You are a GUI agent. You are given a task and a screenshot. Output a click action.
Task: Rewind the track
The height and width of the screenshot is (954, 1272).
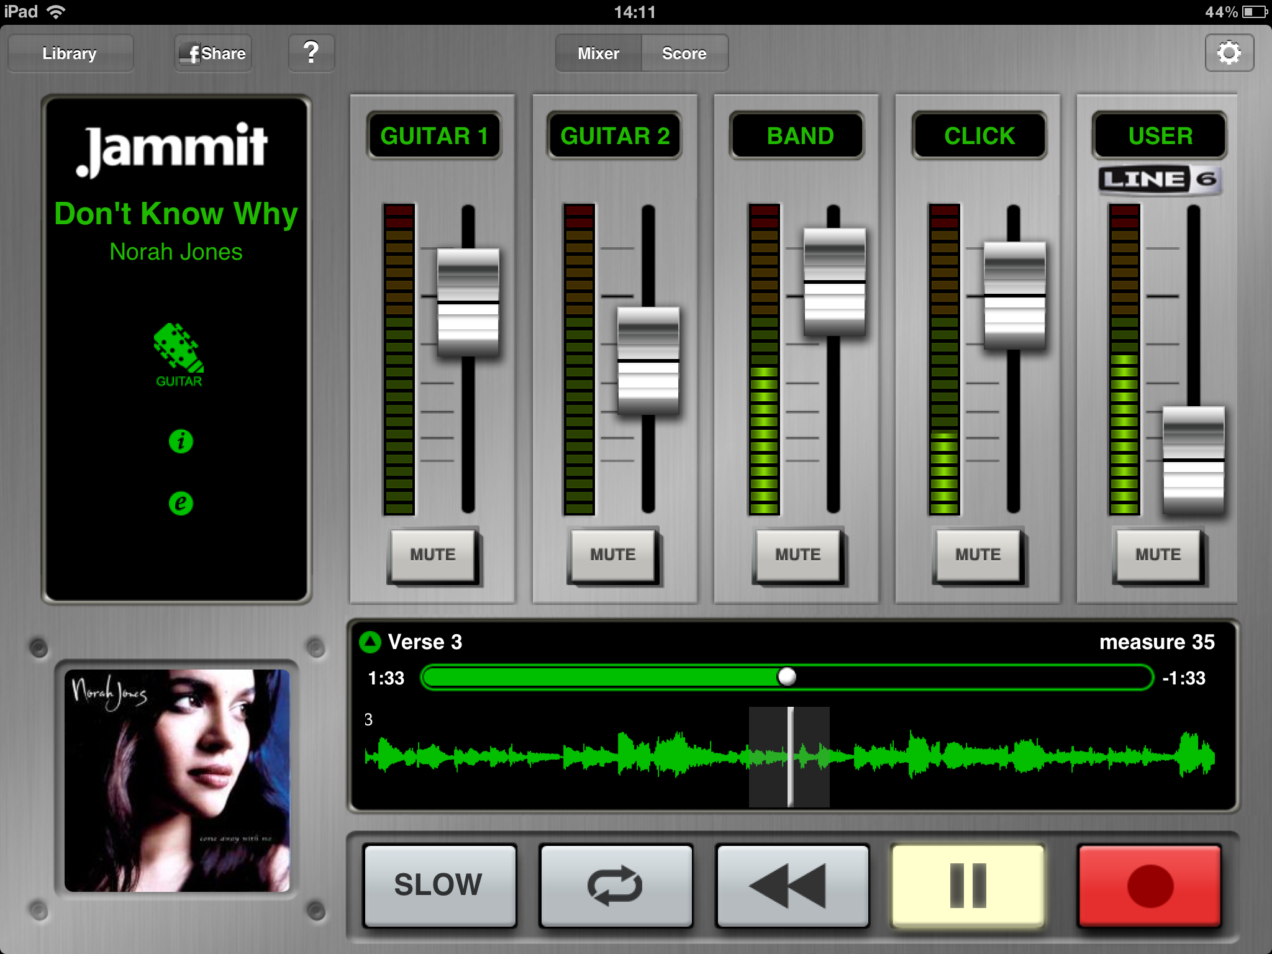792,885
